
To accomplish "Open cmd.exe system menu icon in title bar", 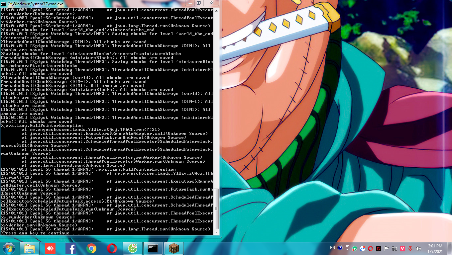I will (x=3, y=4).
